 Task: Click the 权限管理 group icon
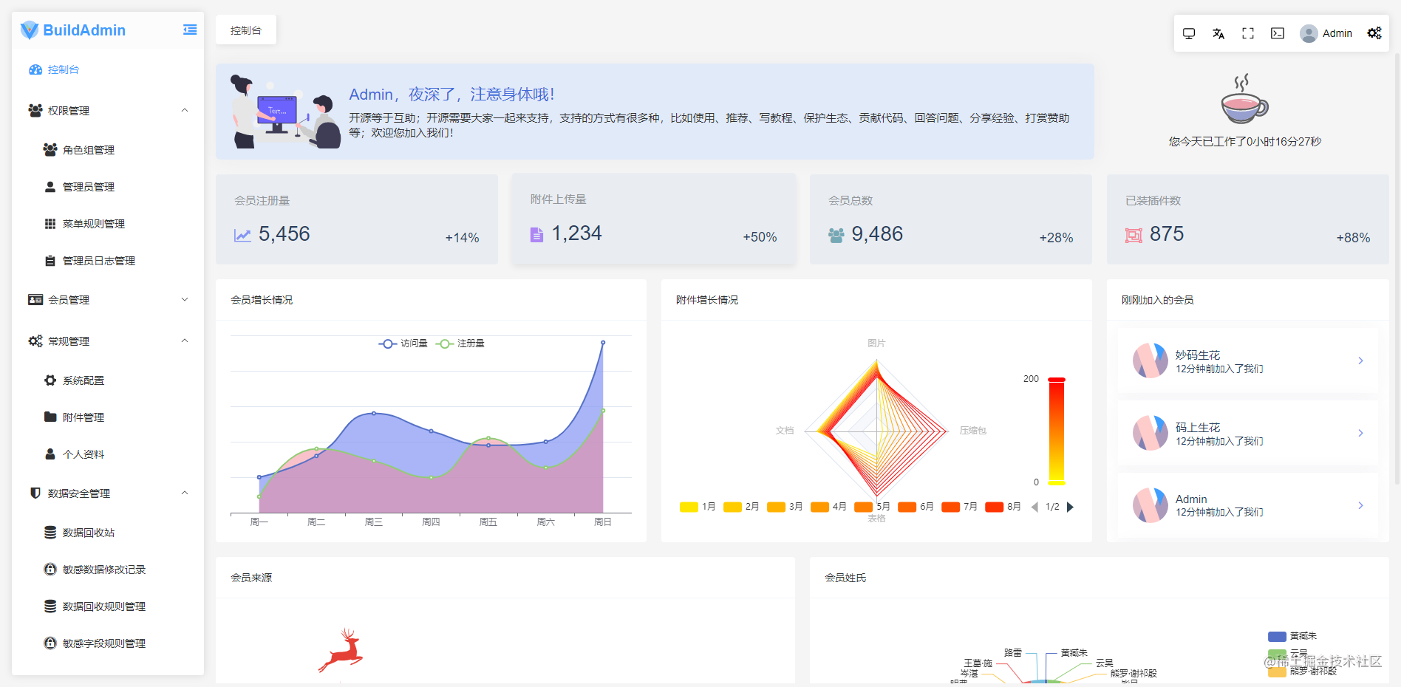click(x=35, y=110)
